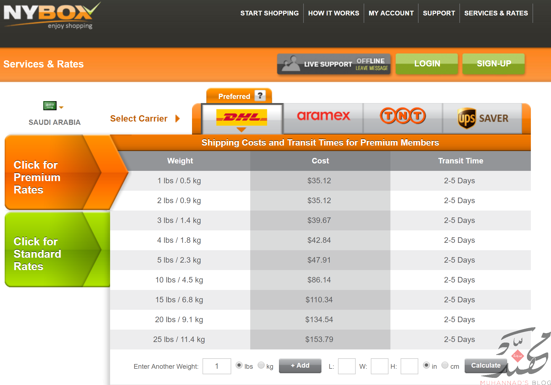Click the Enter Another Weight input field
Screen dimensions: 551x385
pos(217,366)
